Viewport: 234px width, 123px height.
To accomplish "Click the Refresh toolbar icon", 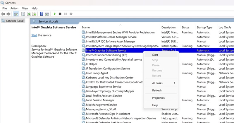I will [29, 14].
